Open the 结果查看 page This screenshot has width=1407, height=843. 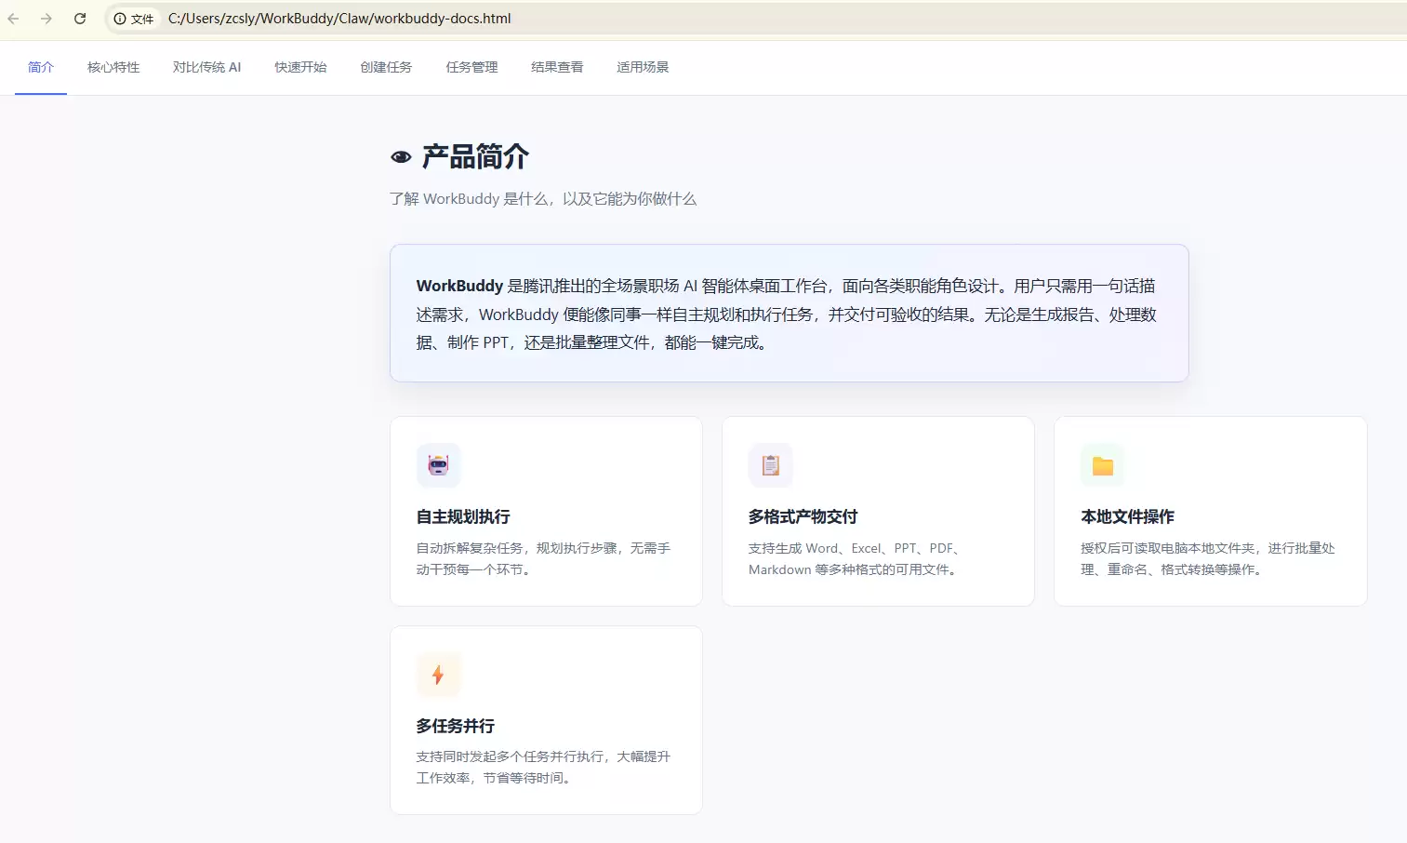[x=556, y=67]
